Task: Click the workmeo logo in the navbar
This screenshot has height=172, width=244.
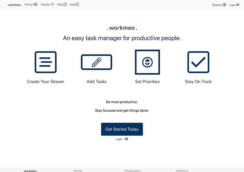Action: 14,5
